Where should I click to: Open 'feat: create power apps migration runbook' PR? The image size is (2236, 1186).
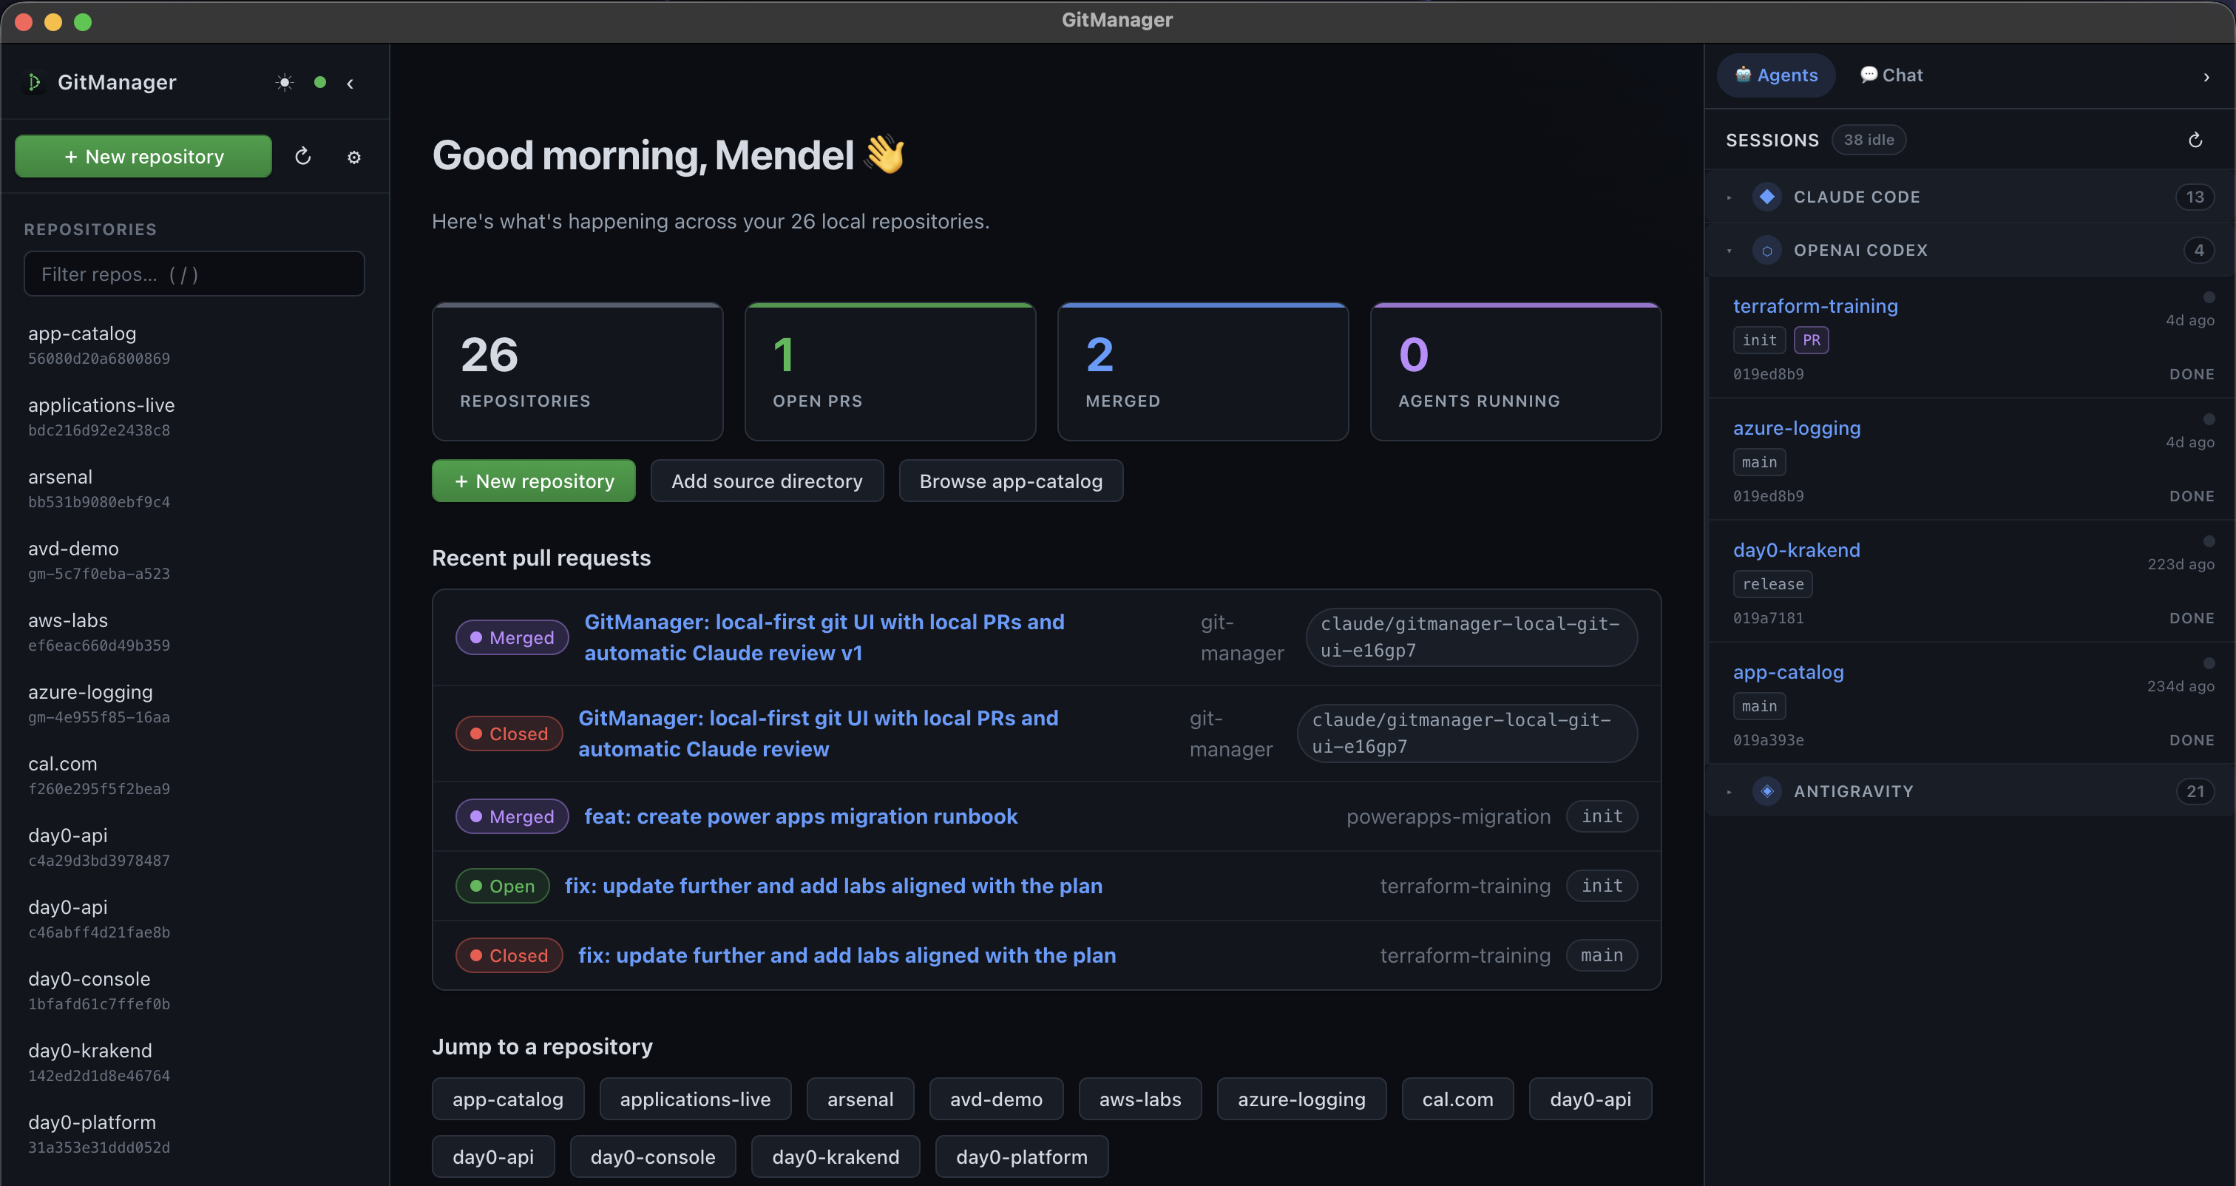800,816
